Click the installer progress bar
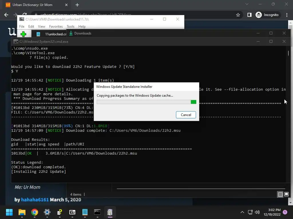 tap(146, 102)
